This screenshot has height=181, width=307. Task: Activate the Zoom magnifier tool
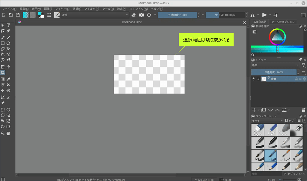click(x=3, y=133)
